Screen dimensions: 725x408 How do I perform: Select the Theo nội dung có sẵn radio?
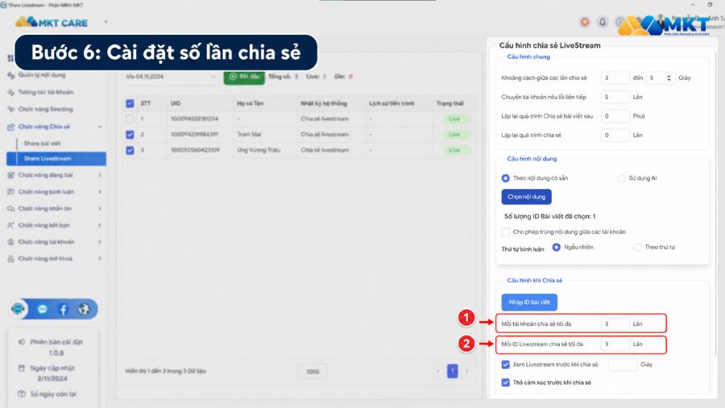tap(505, 178)
